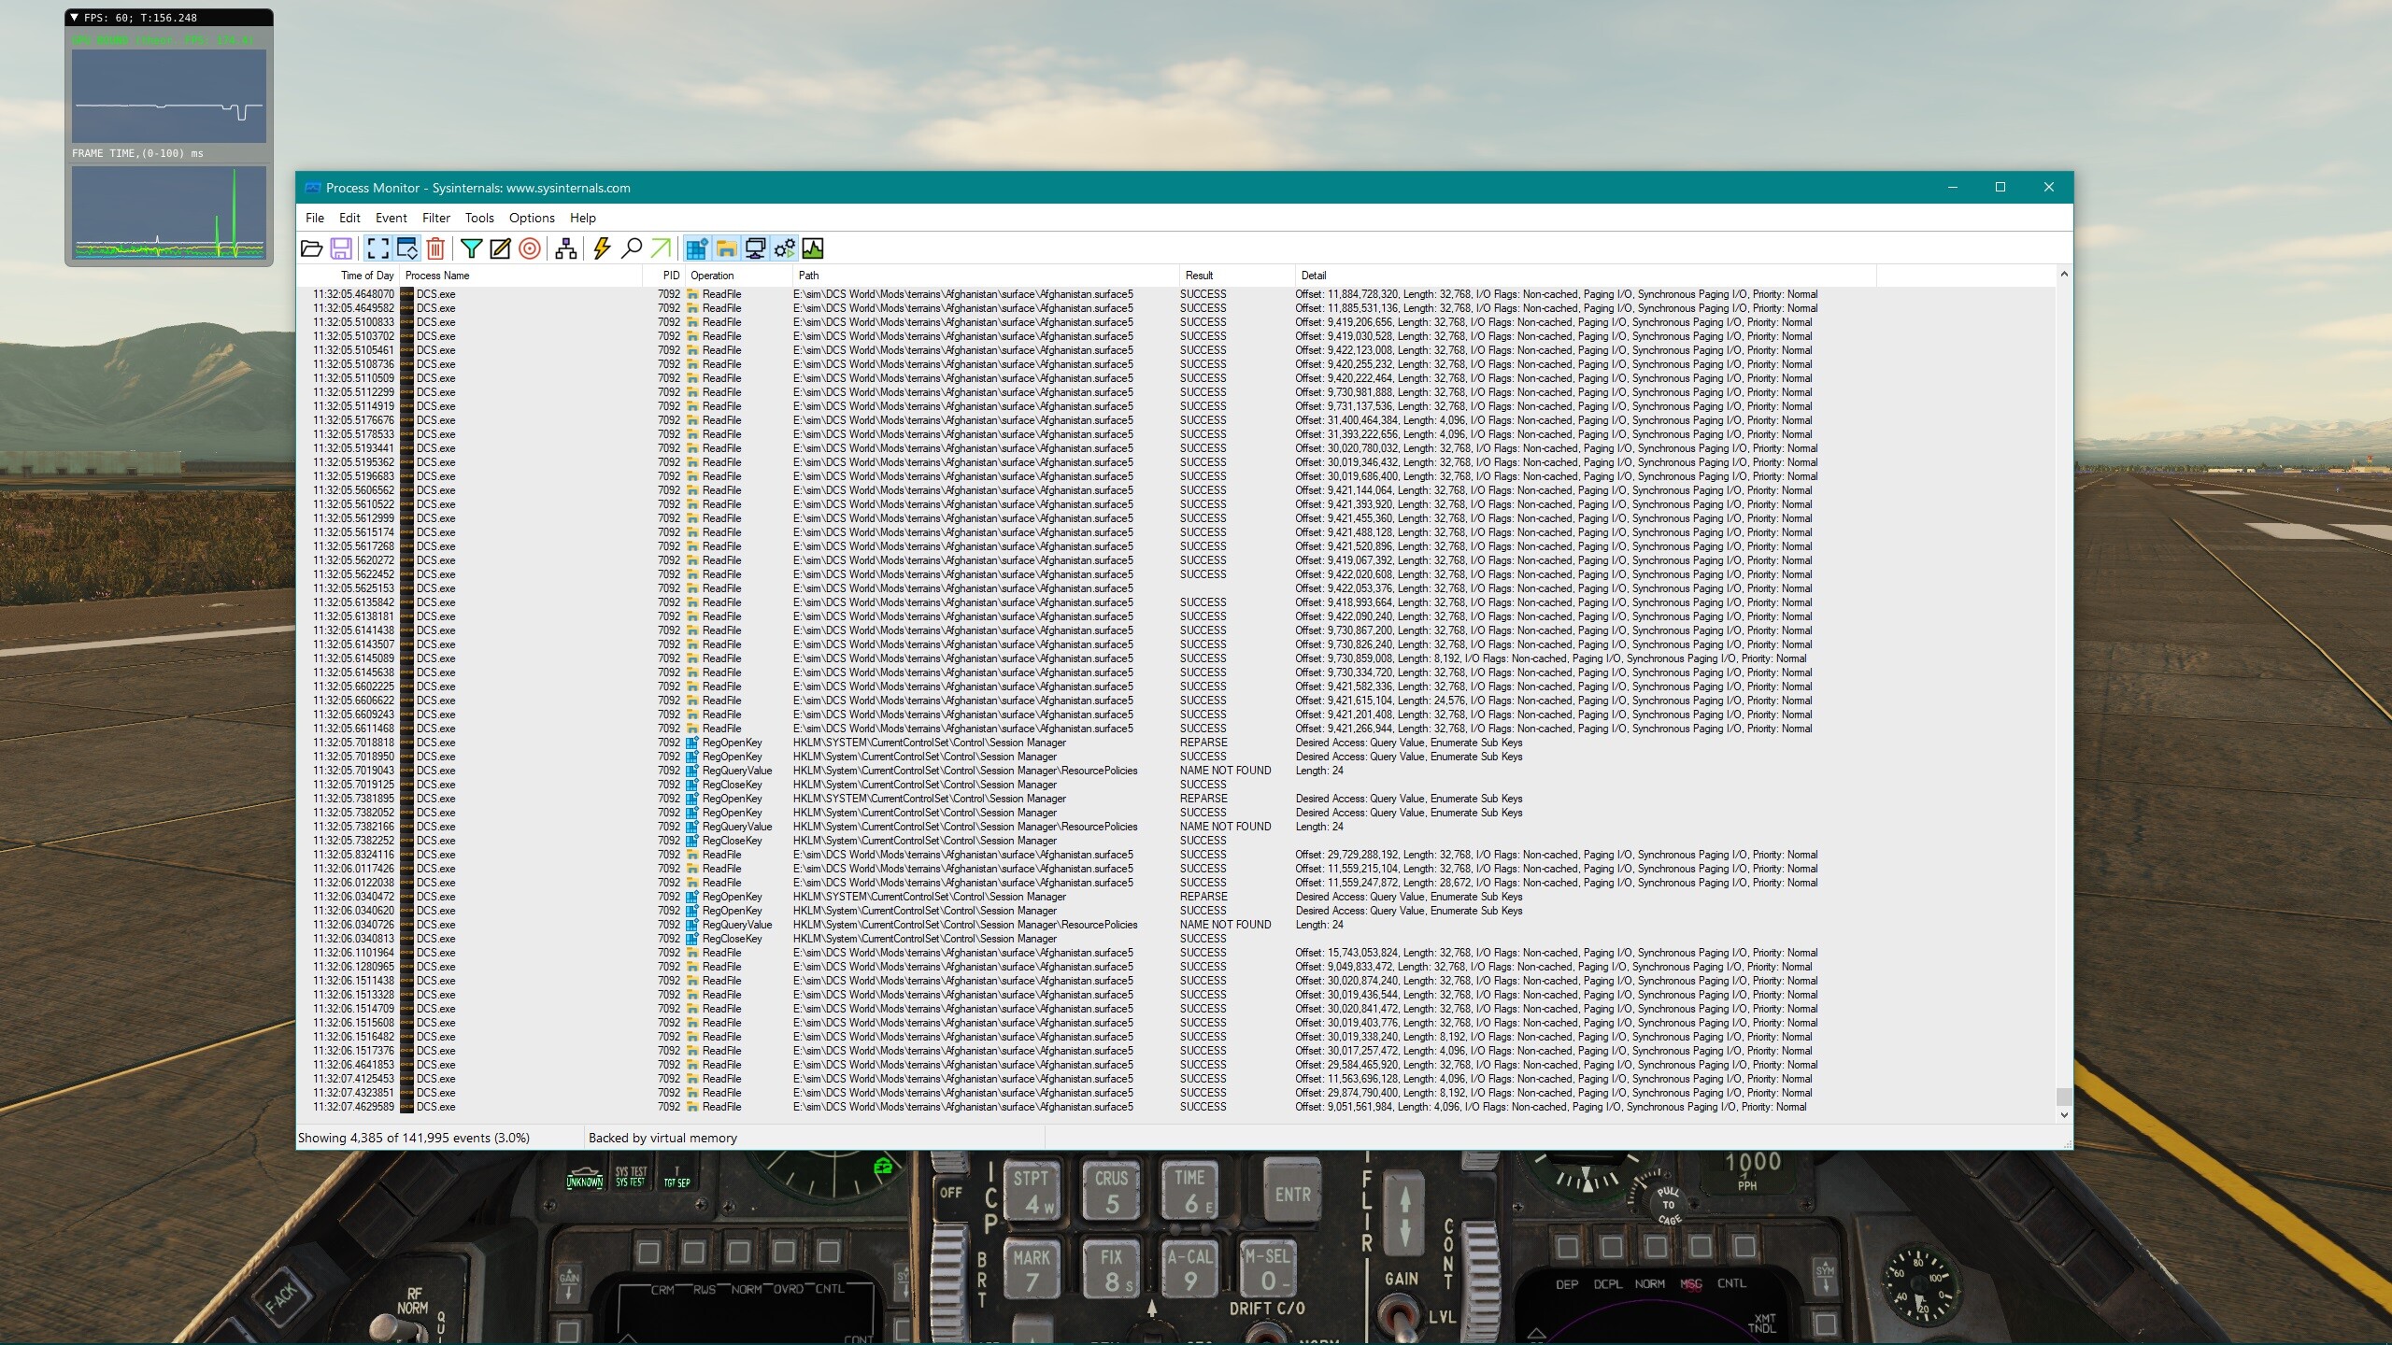Open the Options menu
This screenshot has height=1345, width=2392.
[x=532, y=218]
